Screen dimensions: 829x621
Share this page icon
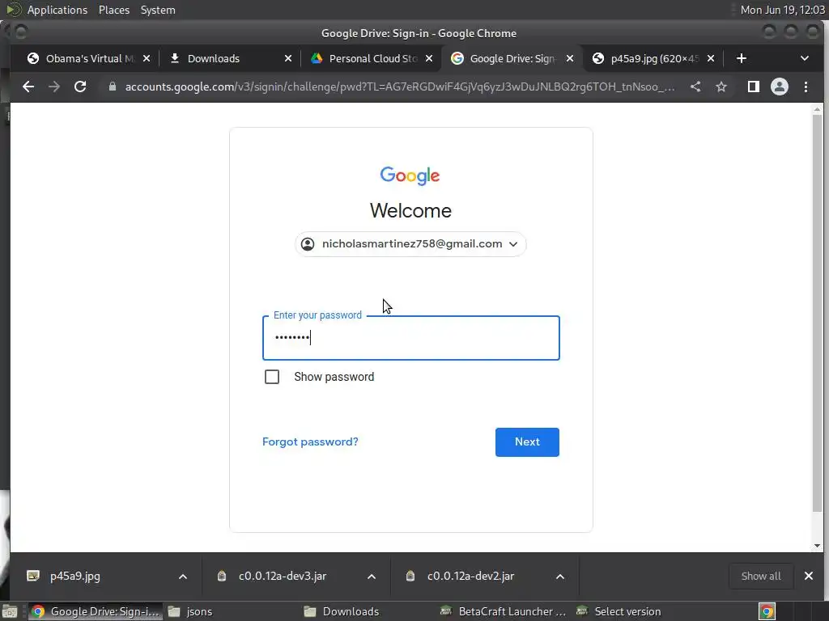tap(695, 87)
